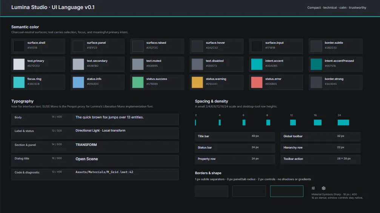Click the '#00ADB5' hex value

coord(271,66)
